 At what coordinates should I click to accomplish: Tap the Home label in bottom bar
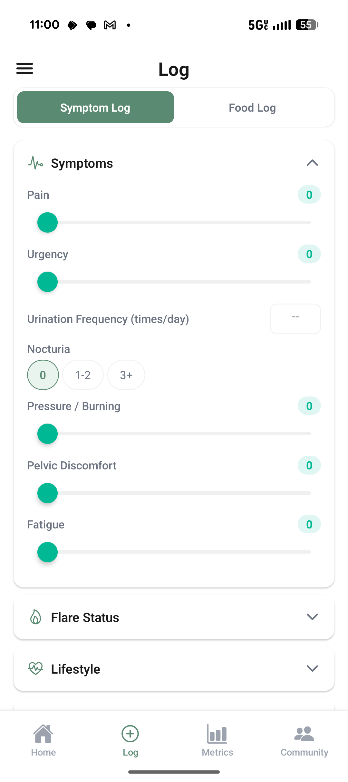[43, 752]
